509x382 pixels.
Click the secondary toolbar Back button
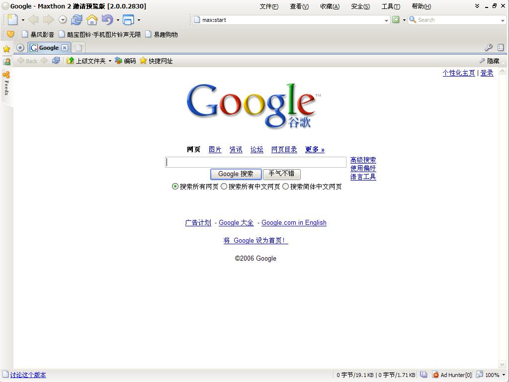(x=27, y=61)
